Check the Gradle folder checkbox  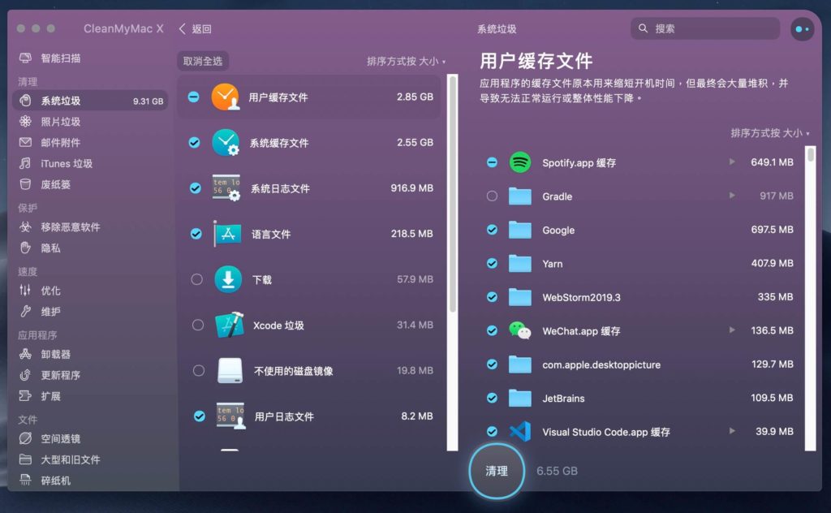[492, 196]
